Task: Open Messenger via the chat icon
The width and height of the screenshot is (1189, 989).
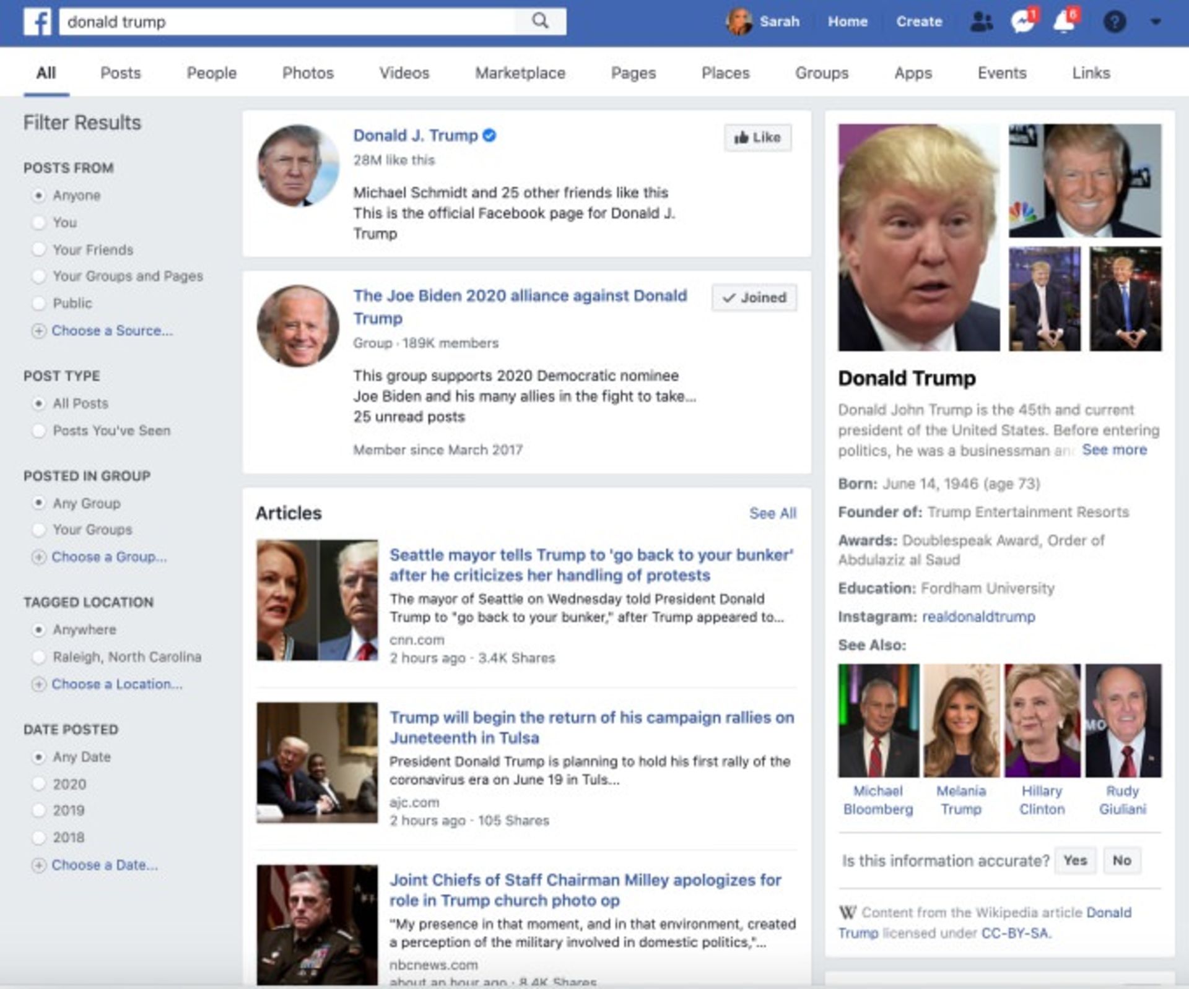Action: pos(1022,22)
